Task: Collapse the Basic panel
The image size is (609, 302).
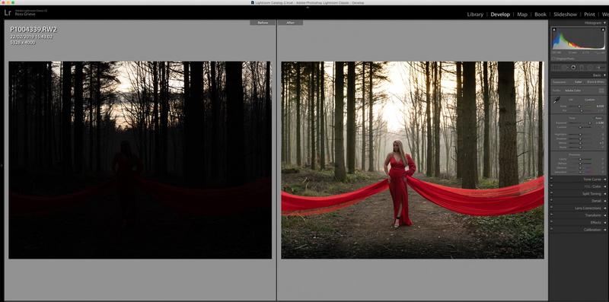Action: (x=604, y=75)
